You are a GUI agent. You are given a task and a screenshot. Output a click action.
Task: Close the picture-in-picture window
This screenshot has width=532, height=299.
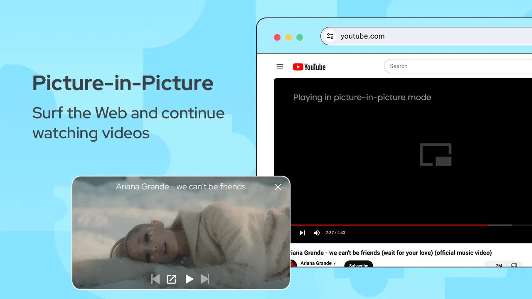pyautogui.click(x=278, y=187)
